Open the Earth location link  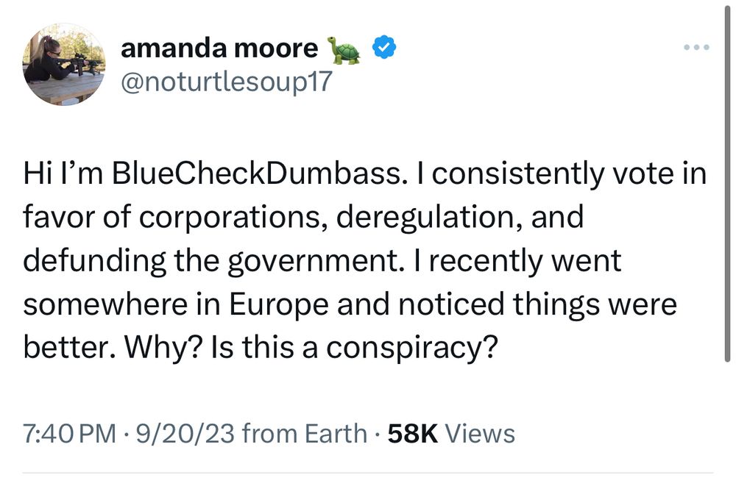coord(338,433)
